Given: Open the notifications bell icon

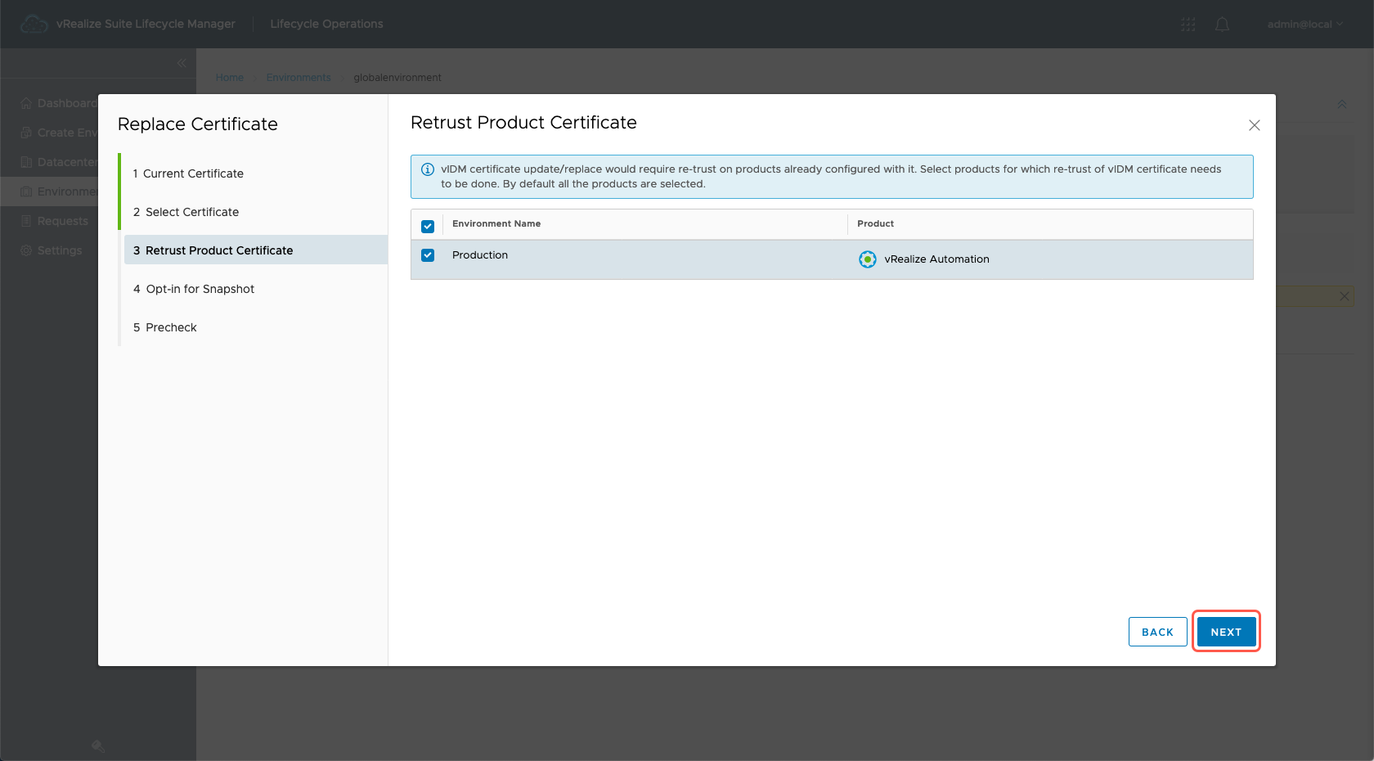Looking at the screenshot, I should point(1222,25).
